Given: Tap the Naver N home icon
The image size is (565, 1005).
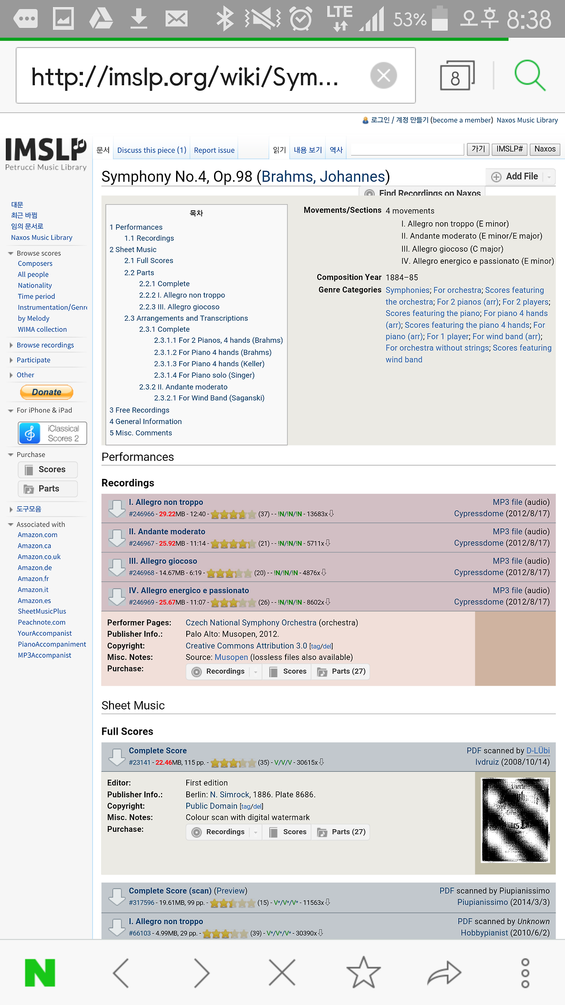Looking at the screenshot, I should click(40, 972).
